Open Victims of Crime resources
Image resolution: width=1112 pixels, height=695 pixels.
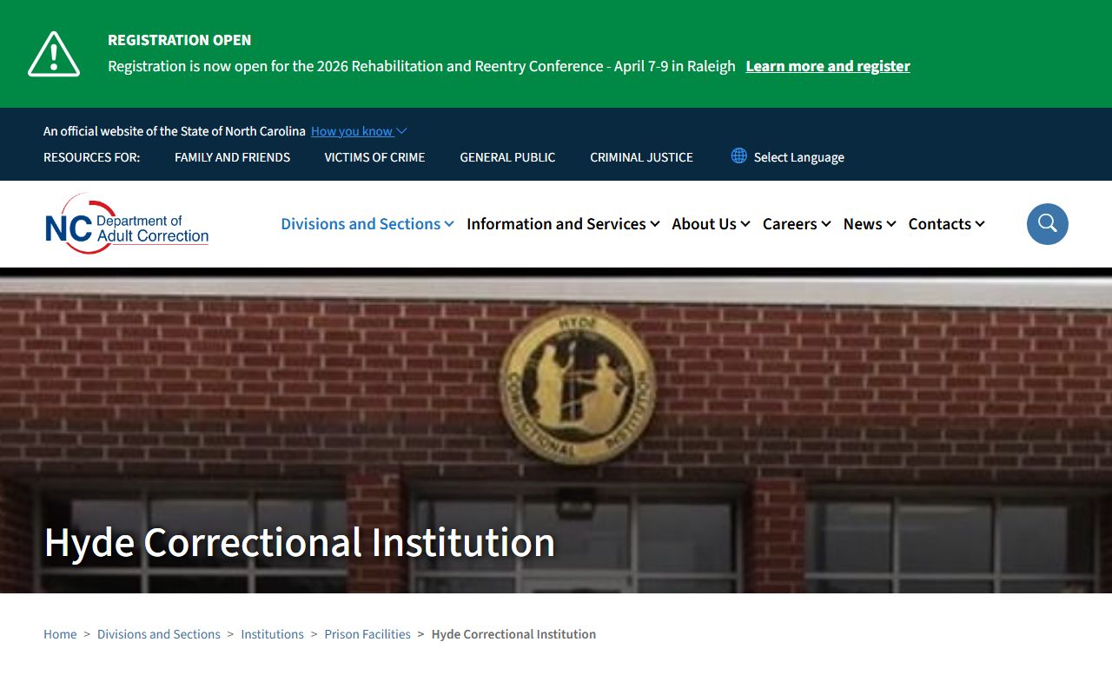pos(374,157)
